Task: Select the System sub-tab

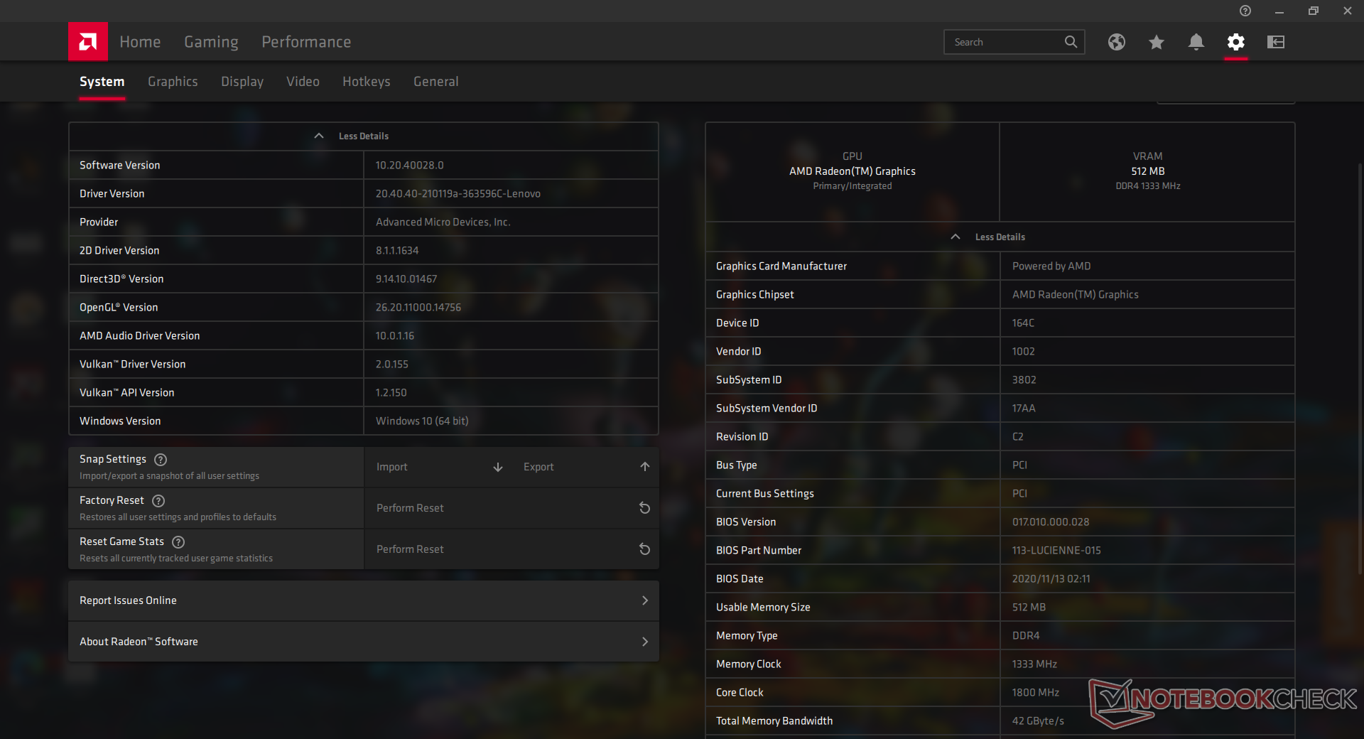Action: coord(102,82)
